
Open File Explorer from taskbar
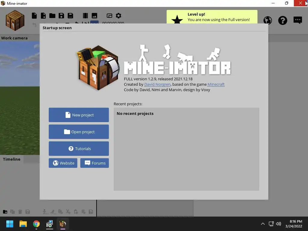[23, 224]
